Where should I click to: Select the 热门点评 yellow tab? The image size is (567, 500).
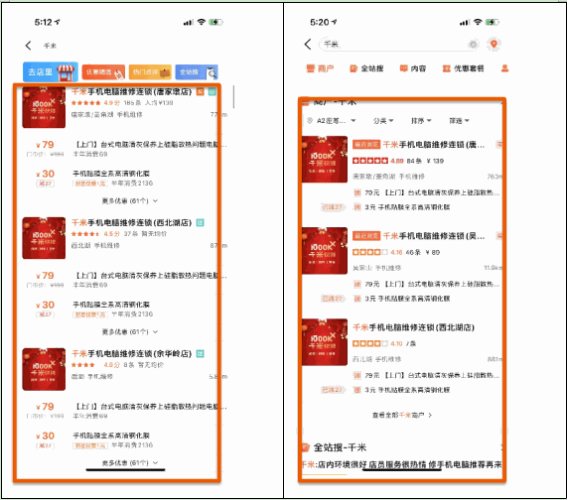coord(150,72)
